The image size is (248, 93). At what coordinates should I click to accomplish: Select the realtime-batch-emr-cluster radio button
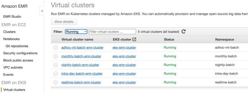(56, 82)
